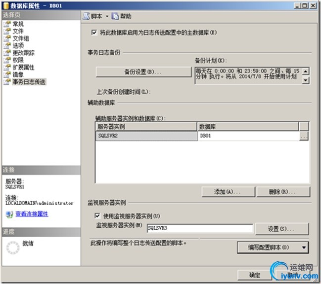Select the 扩展属性 page
Viewport: 321px width, 284px height.
click(23, 68)
